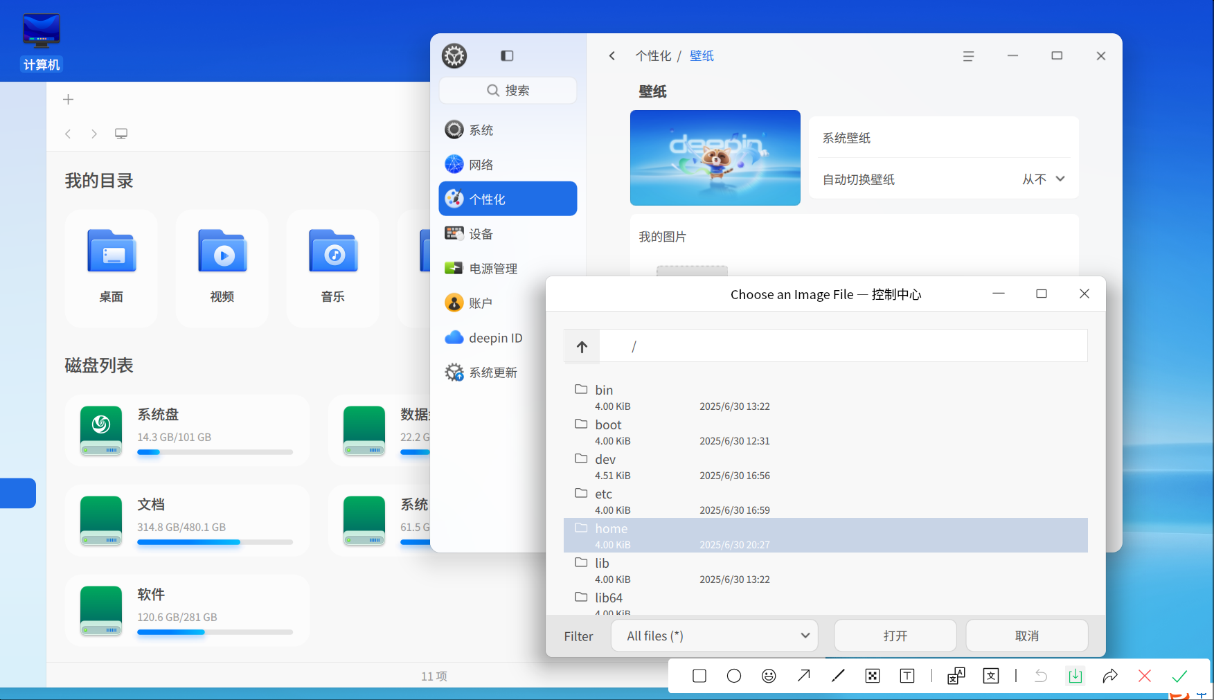Select the home folder row
1214x700 pixels.
(x=825, y=535)
